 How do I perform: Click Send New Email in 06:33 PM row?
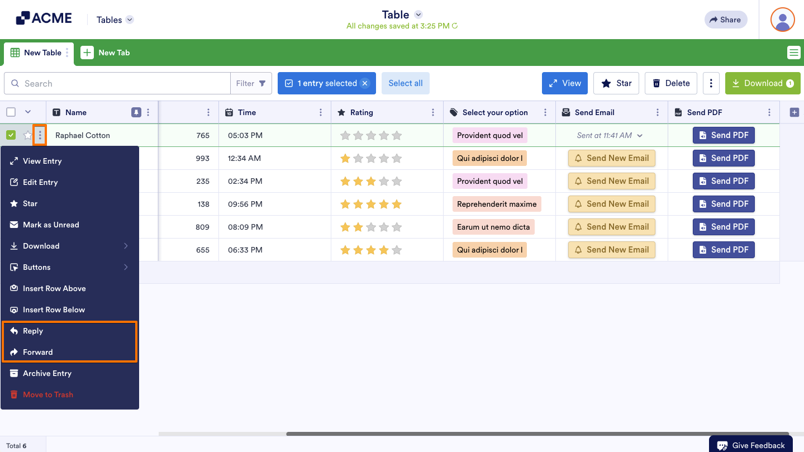[x=612, y=250]
